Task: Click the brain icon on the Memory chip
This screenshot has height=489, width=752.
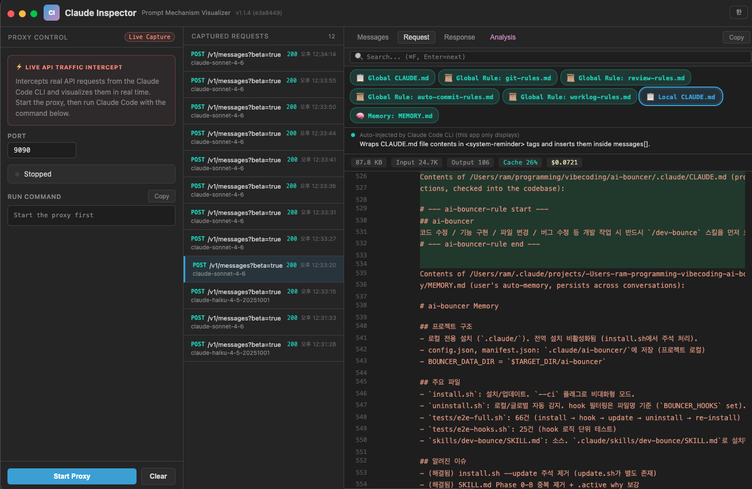Action: coord(360,116)
